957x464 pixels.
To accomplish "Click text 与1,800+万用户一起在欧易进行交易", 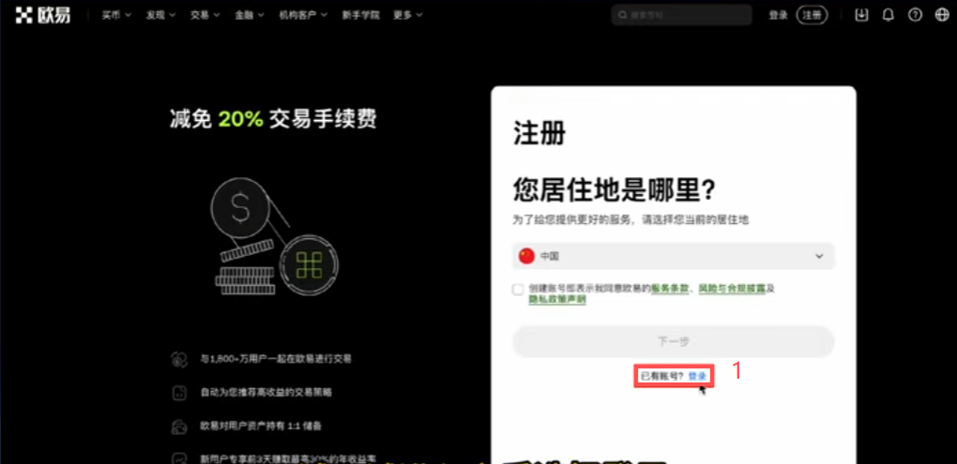I will click(276, 359).
